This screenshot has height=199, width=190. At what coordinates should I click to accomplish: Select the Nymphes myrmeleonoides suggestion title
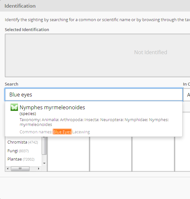52,107
